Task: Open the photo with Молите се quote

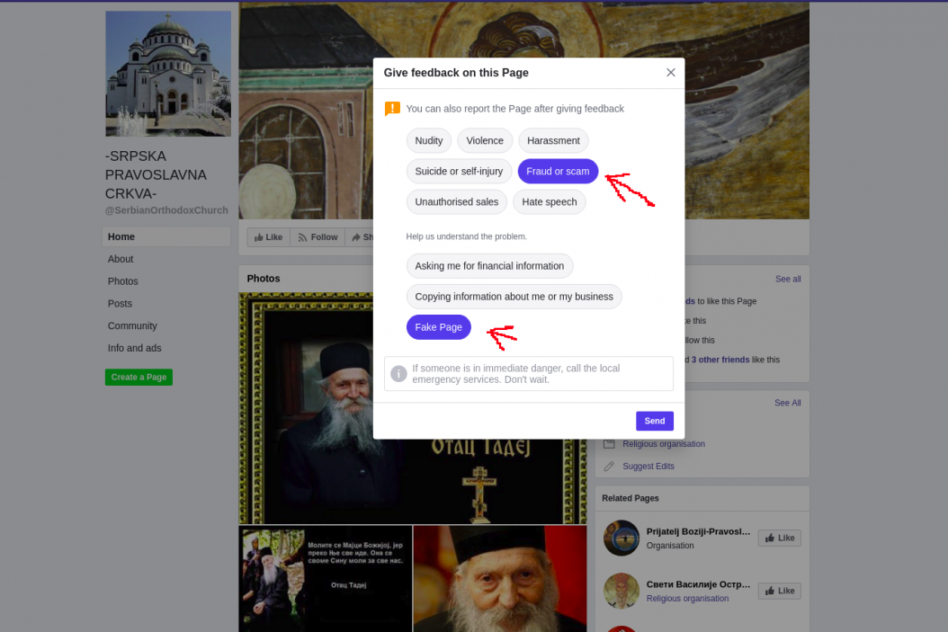Action: pyautogui.click(x=326, y=579)
